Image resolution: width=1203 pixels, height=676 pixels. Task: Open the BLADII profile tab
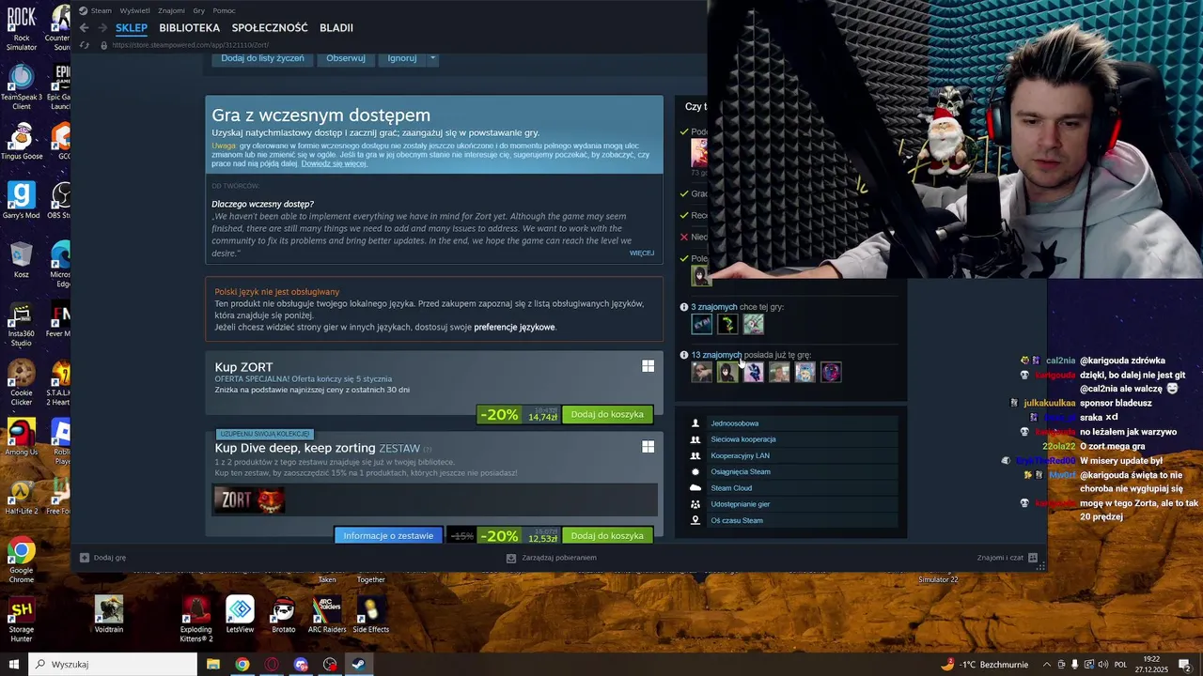[x=336, y=28]
